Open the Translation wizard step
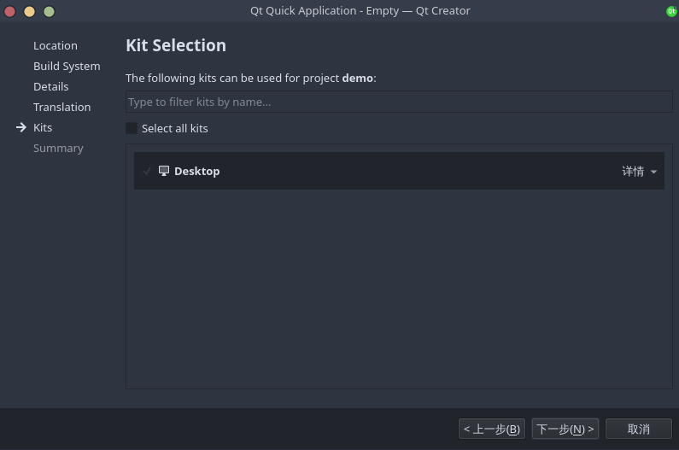This screenshot has width=679, height=450. click(62, 107)
